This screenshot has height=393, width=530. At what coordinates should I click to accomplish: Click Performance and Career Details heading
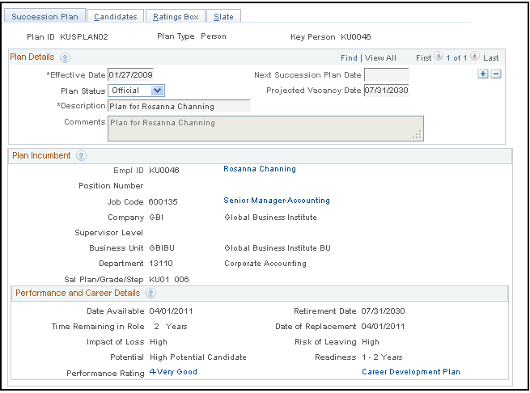tap(78, 294)
